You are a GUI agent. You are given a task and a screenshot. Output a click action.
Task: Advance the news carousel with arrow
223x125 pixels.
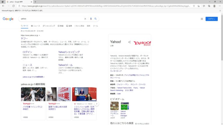tap(97, 104)
